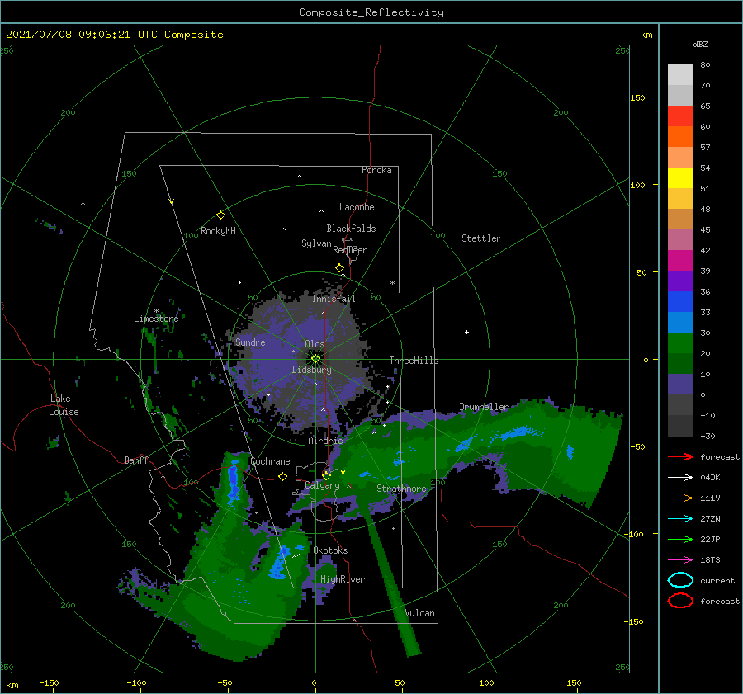Click the Vulcan city label
Screen dimensions: 743x694
pos(420,613)
